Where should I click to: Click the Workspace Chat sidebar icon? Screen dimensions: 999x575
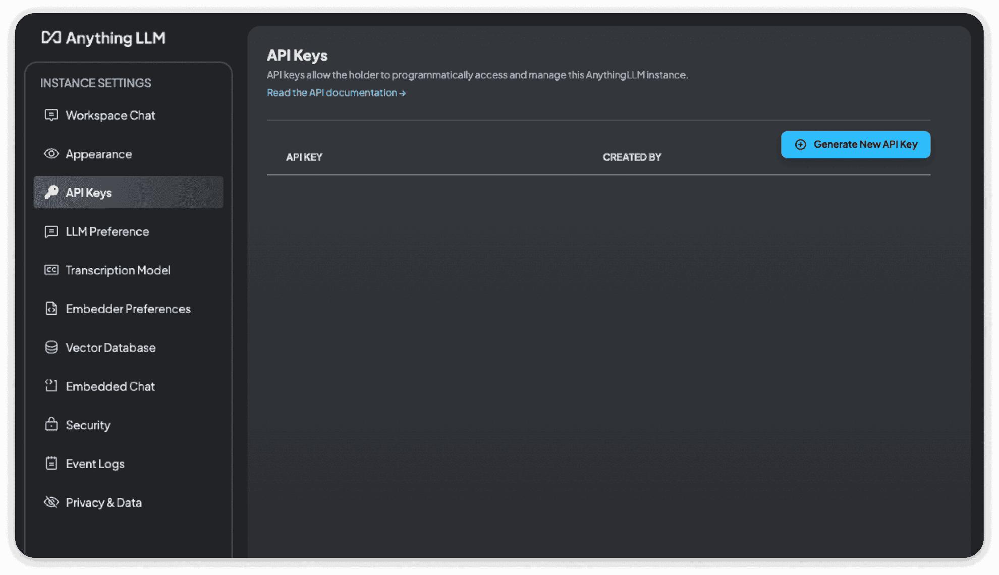tap(51, 115)
